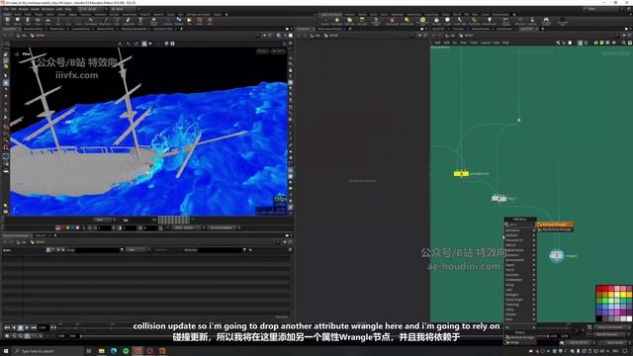
Task: Expand the Character FX category
Action: tap(519, 239)
